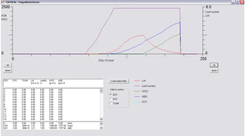Select the DOY x-axis radio button
This screenshot has height=136, width=246.
(x=111, y=95)
